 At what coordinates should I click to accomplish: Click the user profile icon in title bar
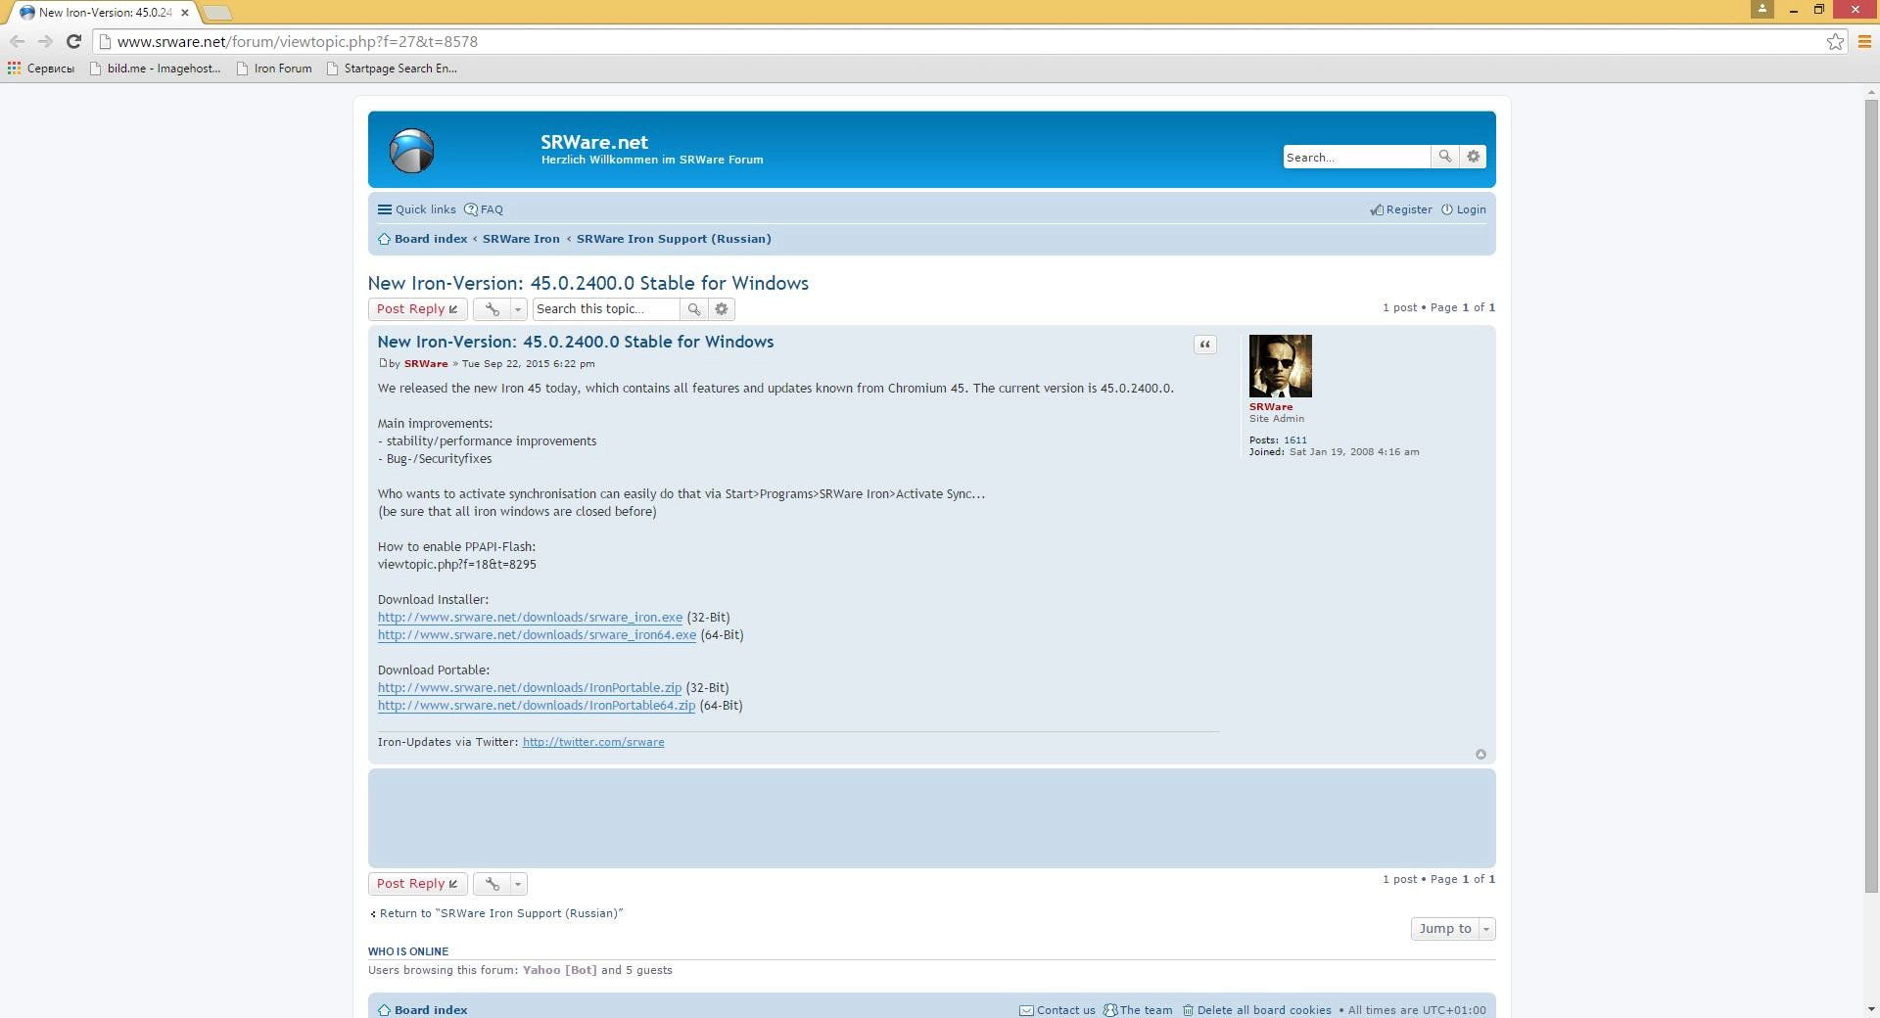1762,9
